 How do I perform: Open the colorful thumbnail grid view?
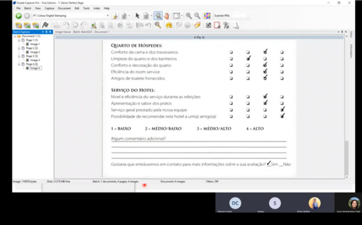[207, 15]
